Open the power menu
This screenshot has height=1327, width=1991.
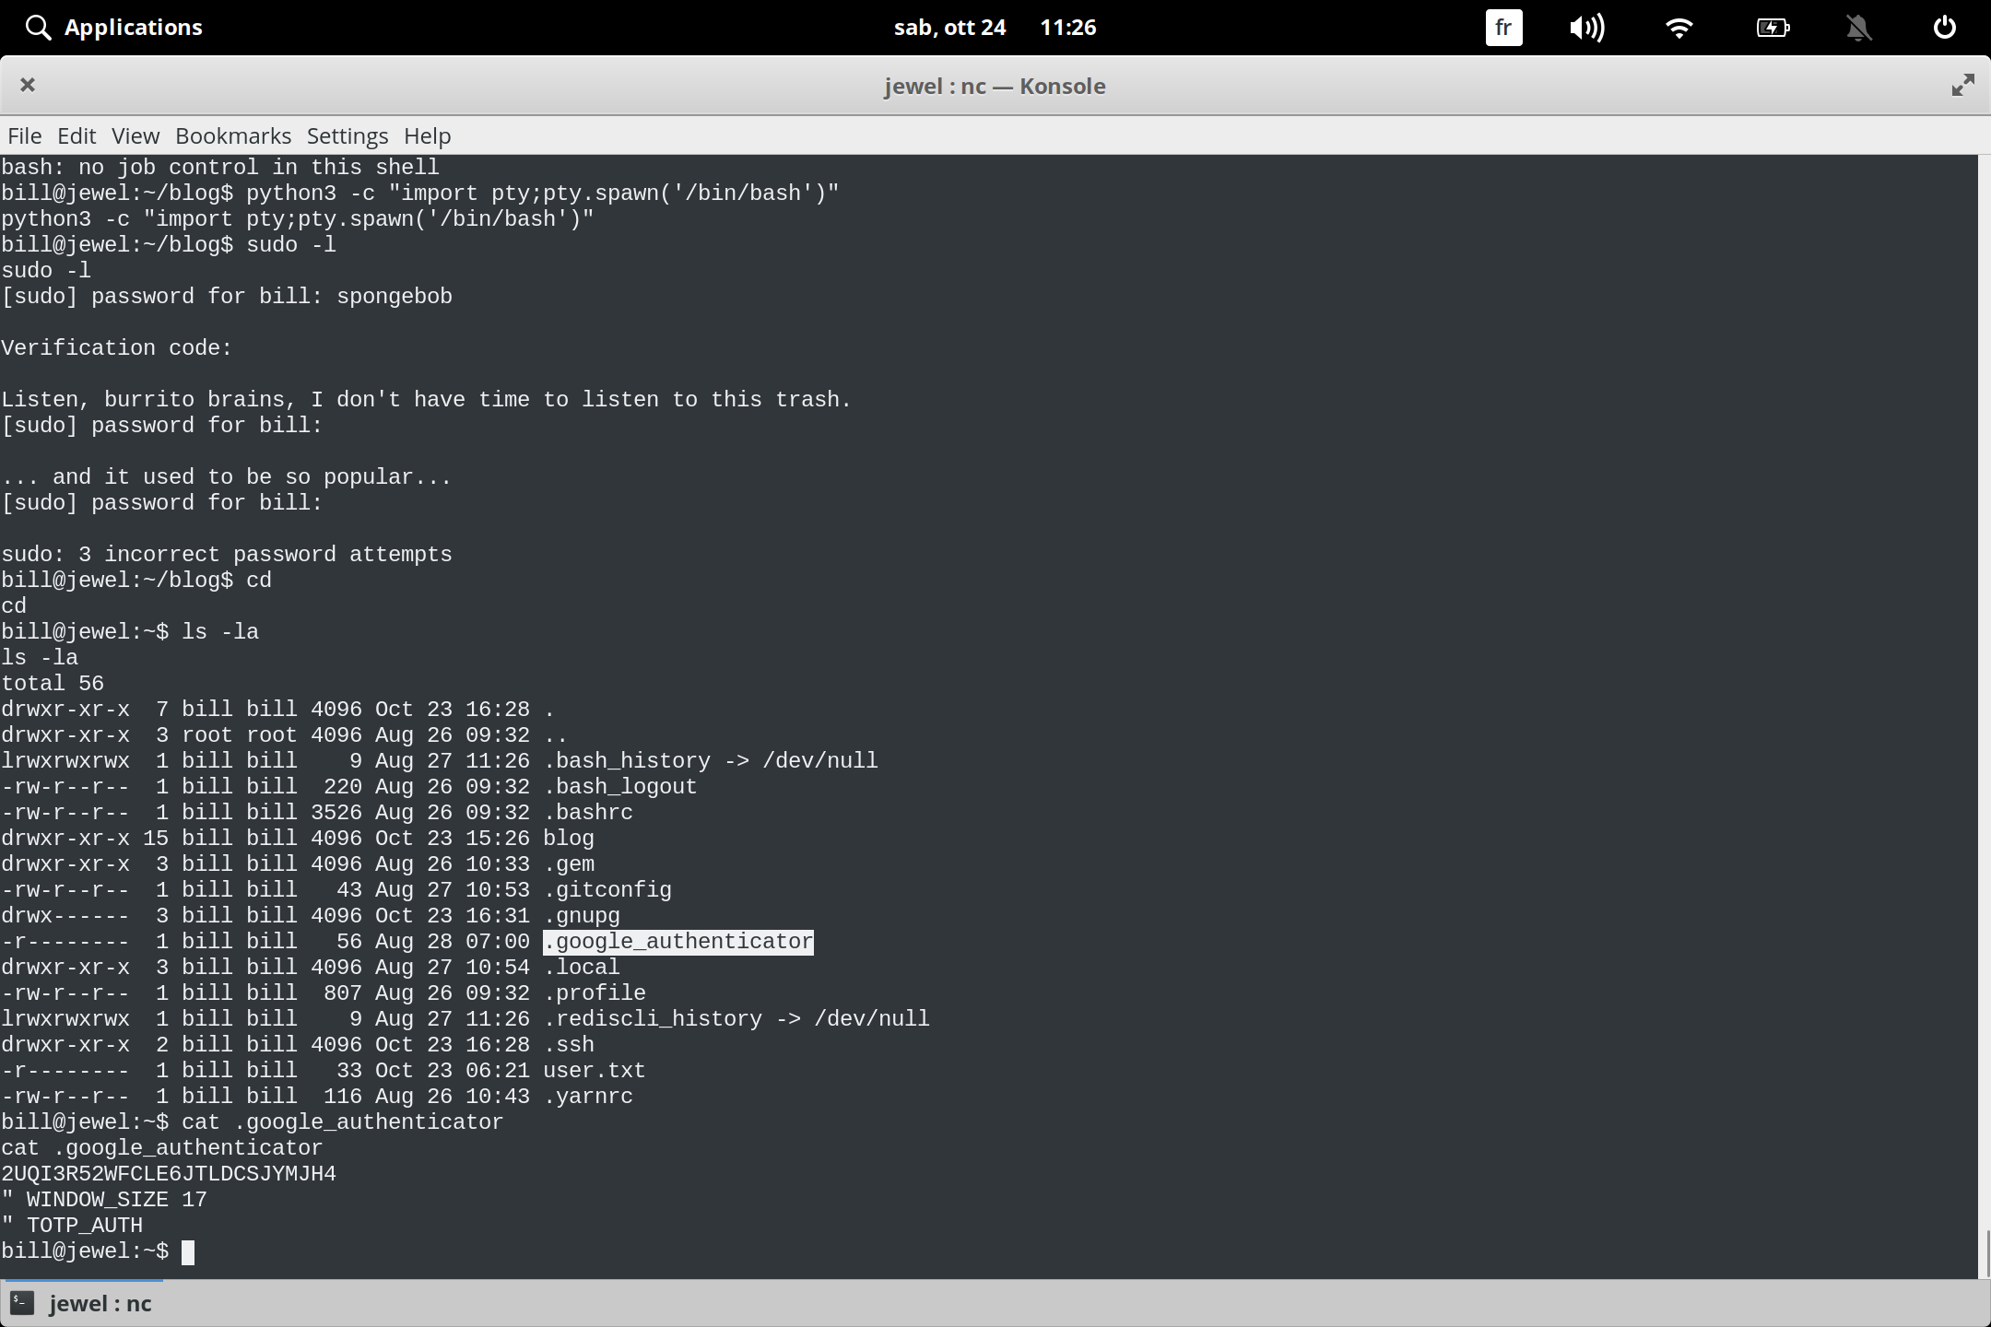pos(1945,27)
